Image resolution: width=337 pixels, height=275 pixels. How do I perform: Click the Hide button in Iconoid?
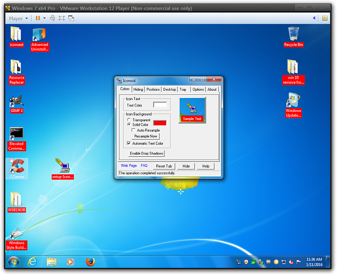pos(186,166)
